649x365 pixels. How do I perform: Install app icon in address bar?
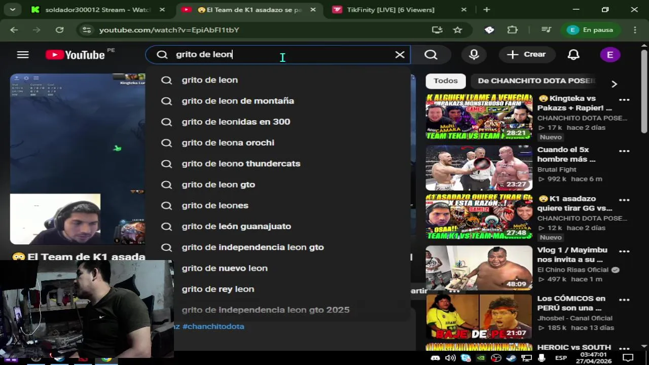click(437, 30)
